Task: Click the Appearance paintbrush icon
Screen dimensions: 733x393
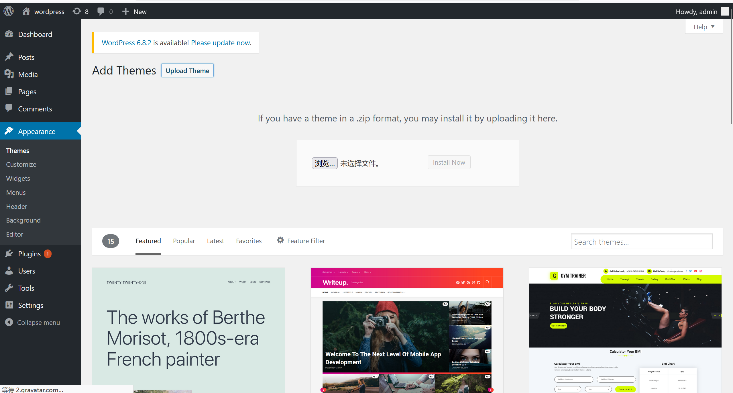Action: point(9,131)
